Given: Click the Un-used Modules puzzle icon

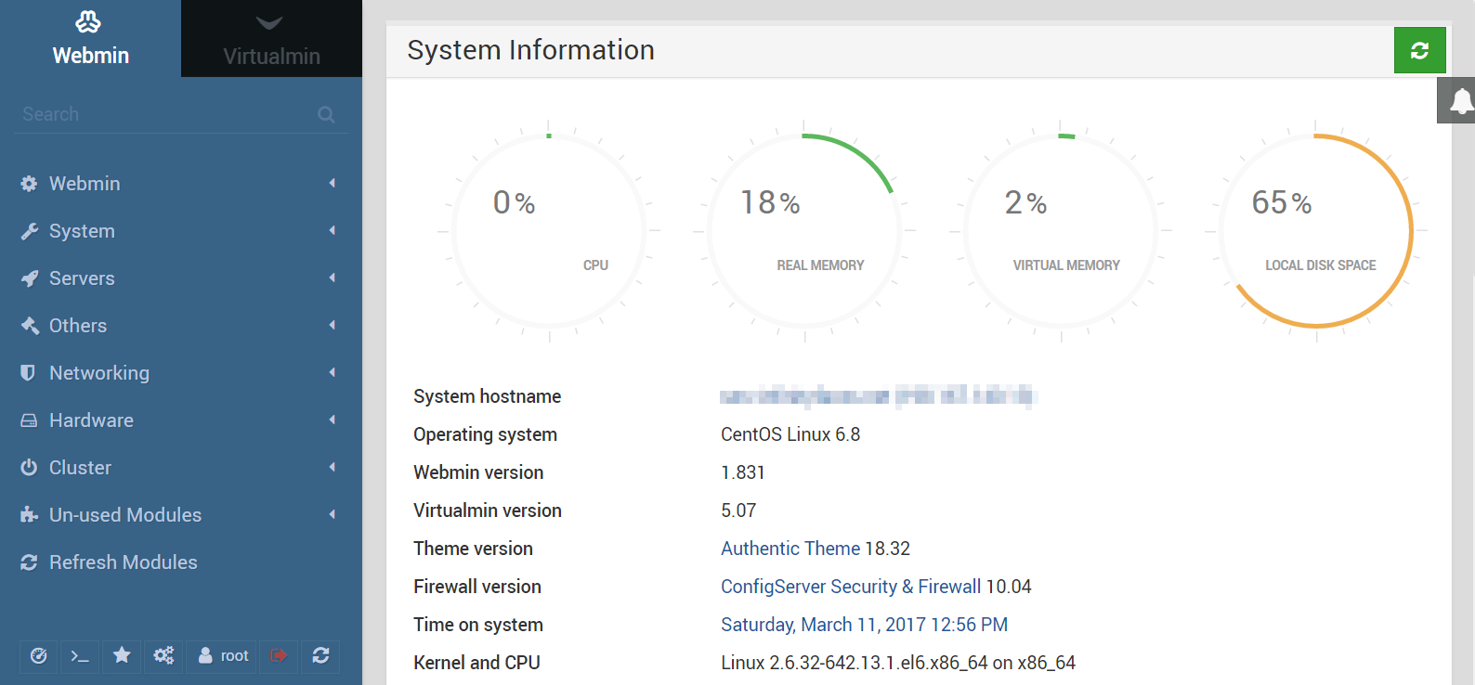Looking at the screenshot, I should pos(29,515).
